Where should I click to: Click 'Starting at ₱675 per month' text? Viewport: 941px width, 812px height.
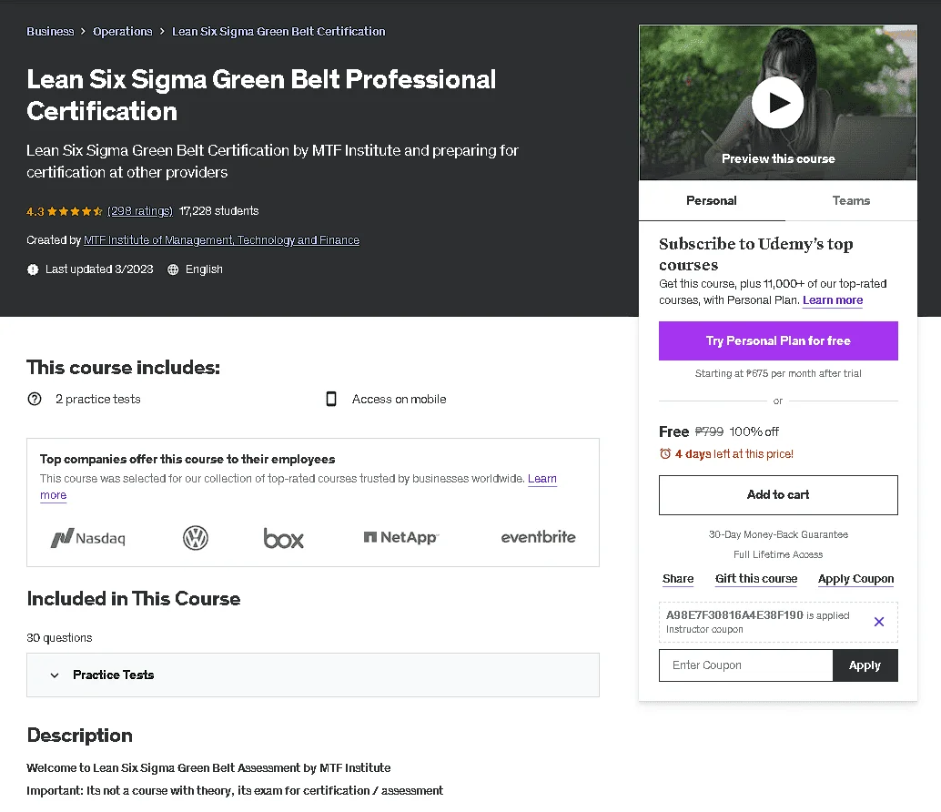(778, 373)
